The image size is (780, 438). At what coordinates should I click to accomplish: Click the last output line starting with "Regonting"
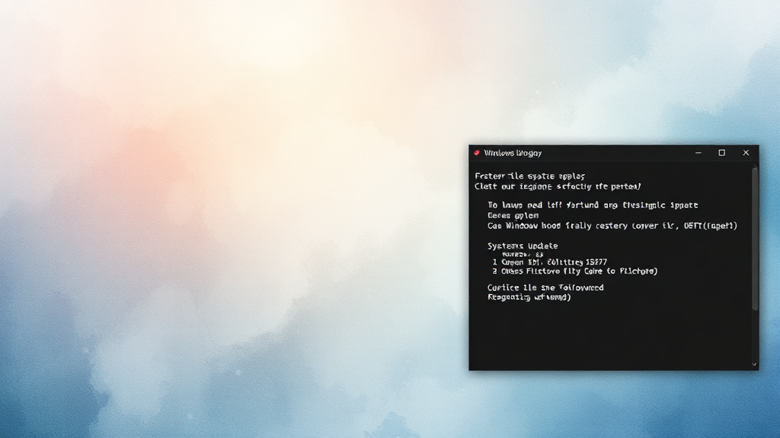click(x=529, y=297)
